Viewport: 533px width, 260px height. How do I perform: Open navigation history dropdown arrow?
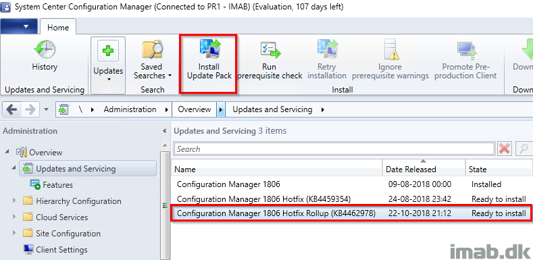click(47, 110)
